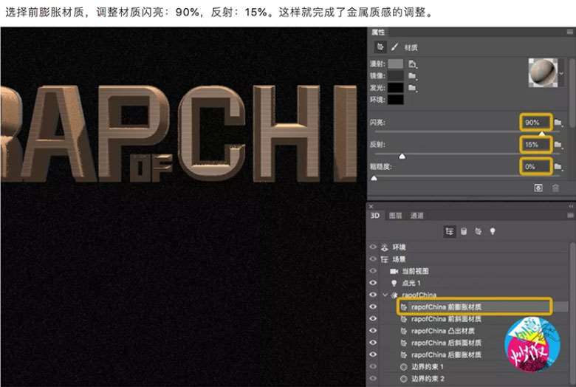The image size is (576, 387).
Task: Click the 发光 color swatch
Action: [x=396, y=87]
